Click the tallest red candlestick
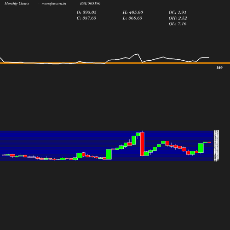This screenshot has height=230, width=230. coord(142,144)
